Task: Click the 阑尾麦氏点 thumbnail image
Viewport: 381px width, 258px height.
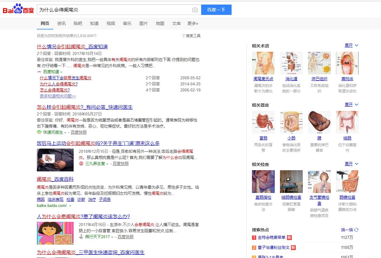Action: [263, 63]
